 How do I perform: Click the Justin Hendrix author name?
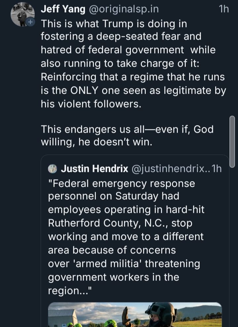95,169
